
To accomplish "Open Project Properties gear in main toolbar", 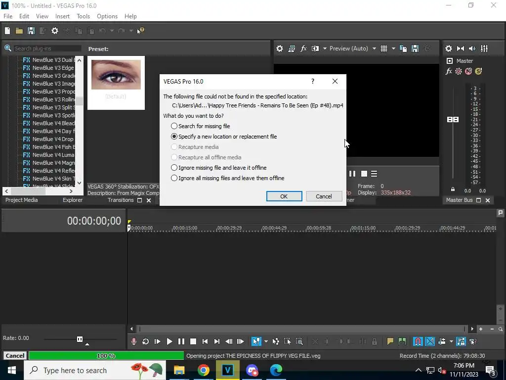I will click(x=55, y=31).
